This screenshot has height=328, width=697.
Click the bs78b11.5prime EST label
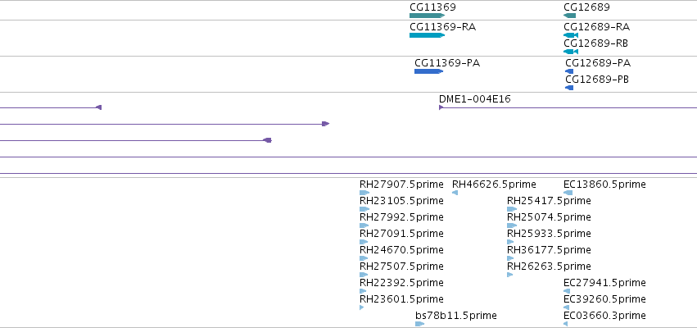coord(456,316)
